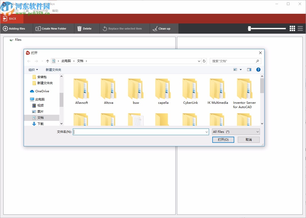Screen dimensions: 306x218
Task: Open the All Files type dropdown
Action: click(x=236, y=132)
